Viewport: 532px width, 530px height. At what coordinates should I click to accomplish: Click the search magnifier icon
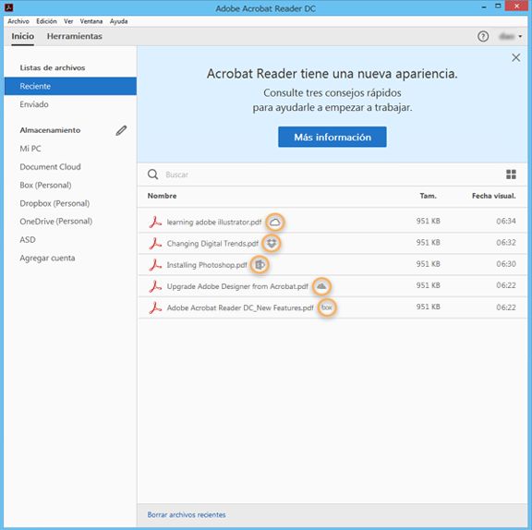point(152,175)
